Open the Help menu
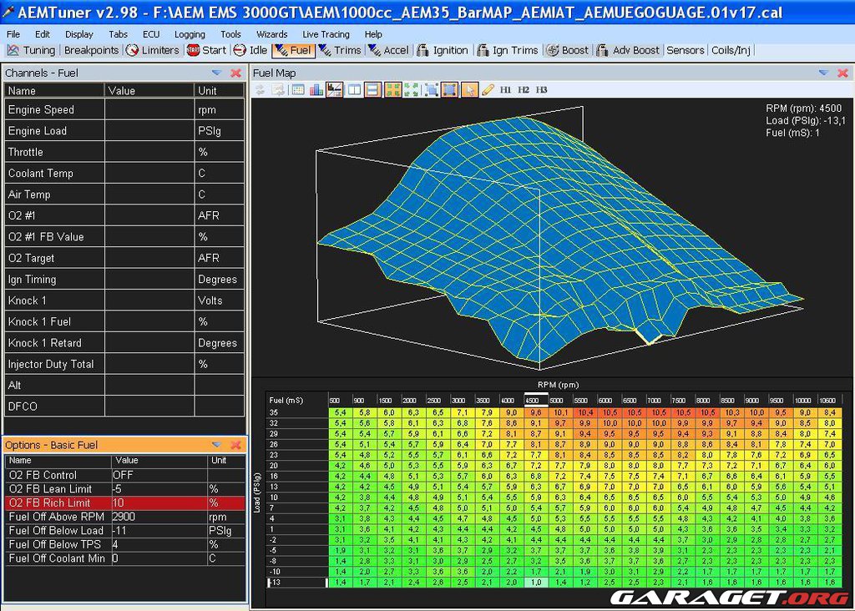 373,34
